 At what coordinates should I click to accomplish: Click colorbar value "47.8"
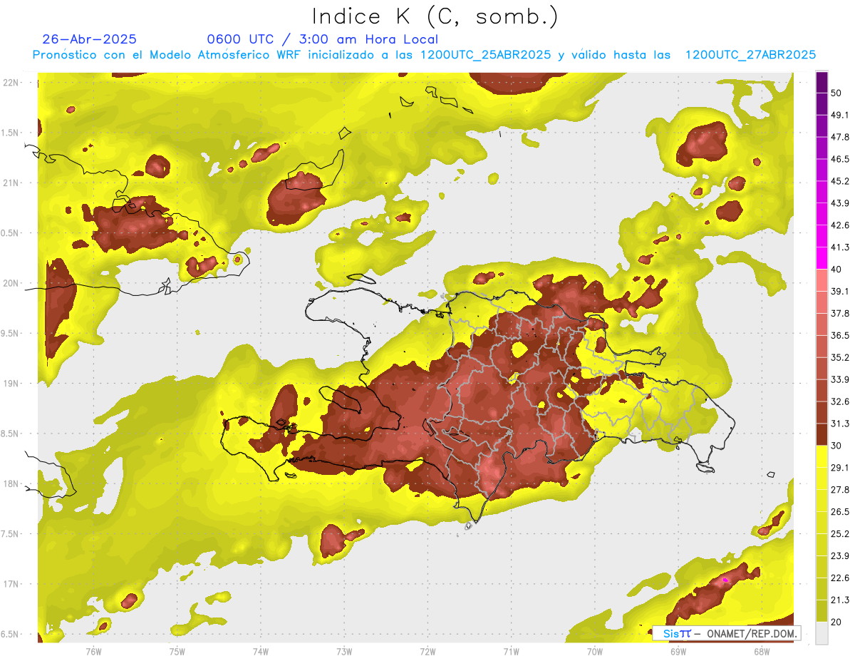click(x=840, y=137)
